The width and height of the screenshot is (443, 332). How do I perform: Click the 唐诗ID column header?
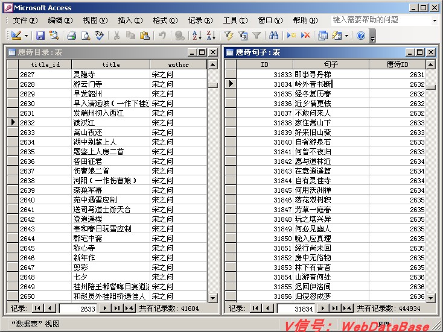397,64
